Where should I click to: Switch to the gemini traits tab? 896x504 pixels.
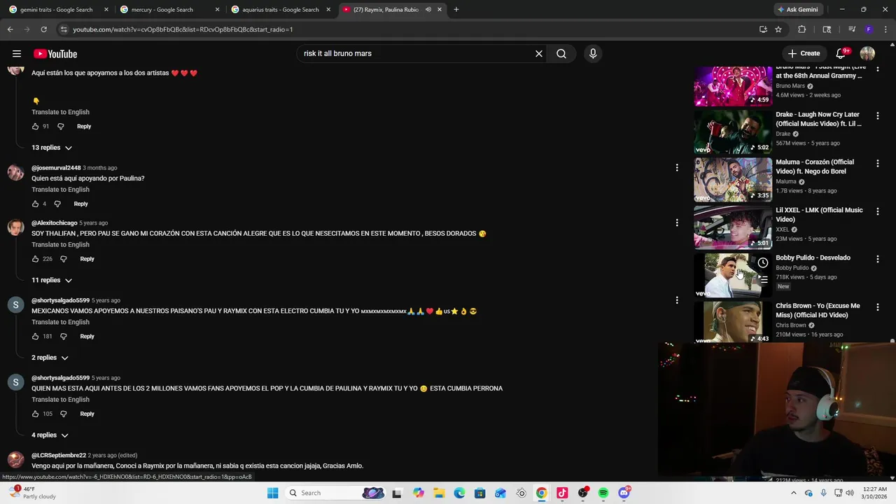click(58, 10)
